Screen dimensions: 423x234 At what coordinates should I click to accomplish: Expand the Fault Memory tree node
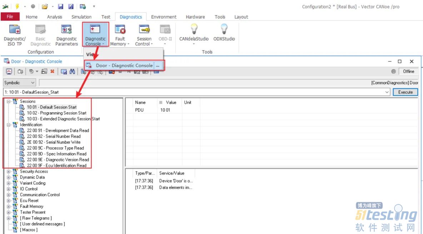[x=9, y=207]
